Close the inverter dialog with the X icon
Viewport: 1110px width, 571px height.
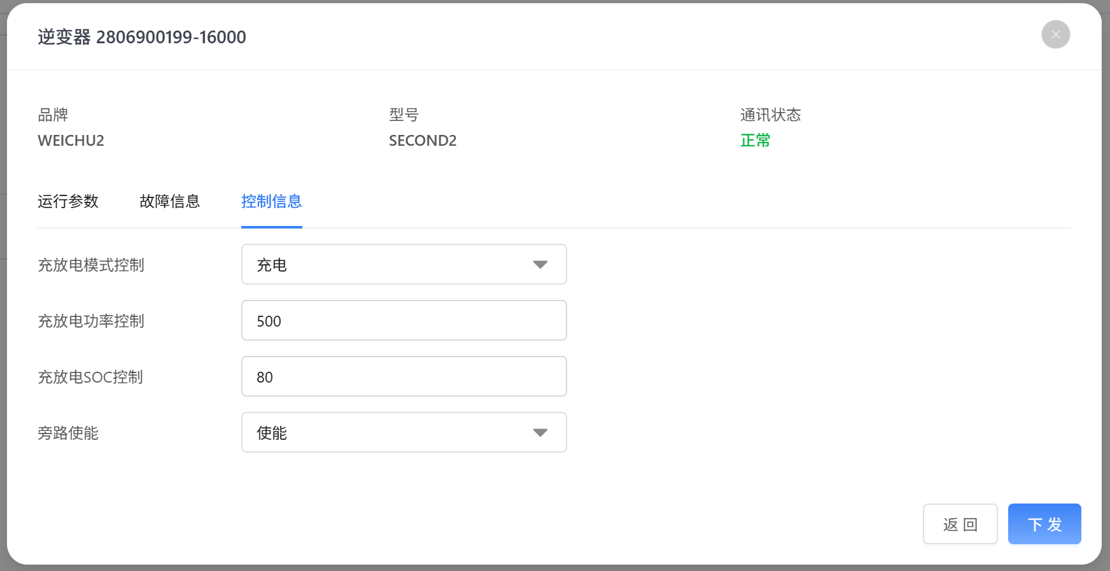point(1055,34)
